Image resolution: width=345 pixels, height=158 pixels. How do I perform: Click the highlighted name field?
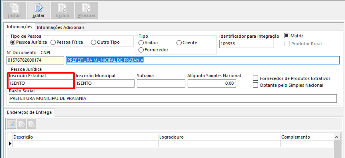point(203,60)
